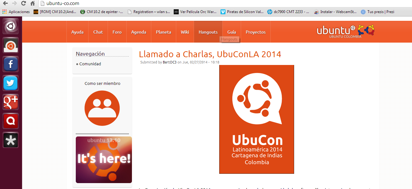This screenshot has height=189, width=412.
Task: Click the Ubuntu Colombia header logo
Action: [345, 31]
